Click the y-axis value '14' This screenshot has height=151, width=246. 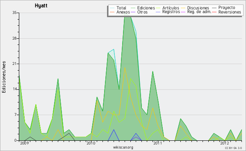(x=15, y=89)
